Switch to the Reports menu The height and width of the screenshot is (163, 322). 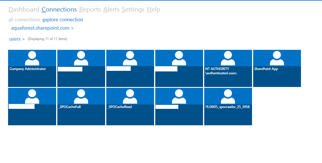90,10
